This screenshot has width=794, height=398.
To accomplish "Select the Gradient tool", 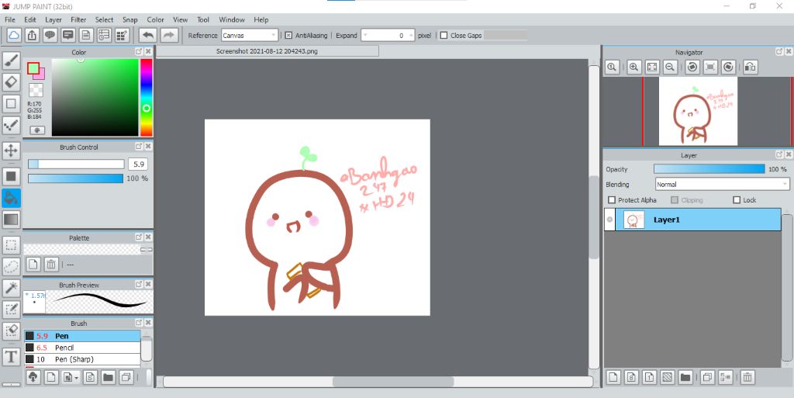I will [11, 220].
